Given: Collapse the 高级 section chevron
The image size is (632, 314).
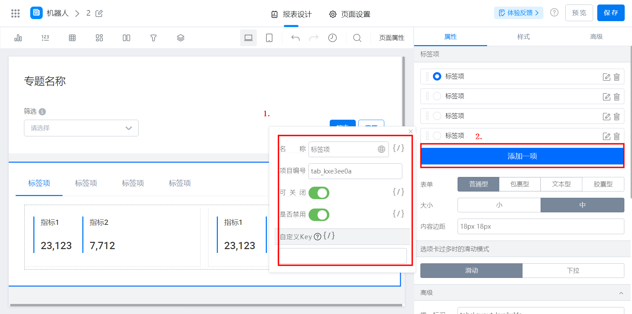Looking at the screenshot, I should [621, 293].
